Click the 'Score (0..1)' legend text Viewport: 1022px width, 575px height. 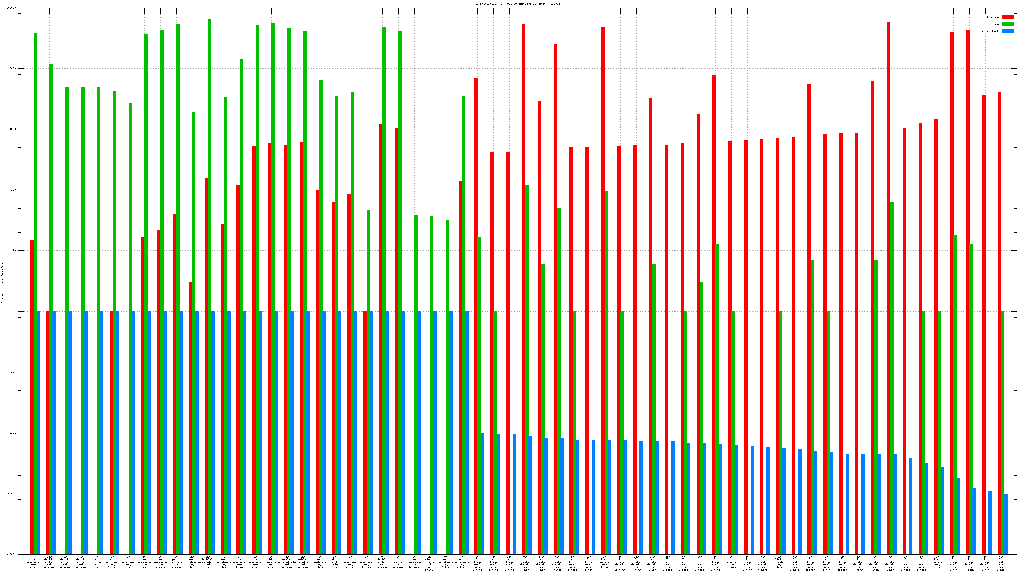tap(990, 31)
